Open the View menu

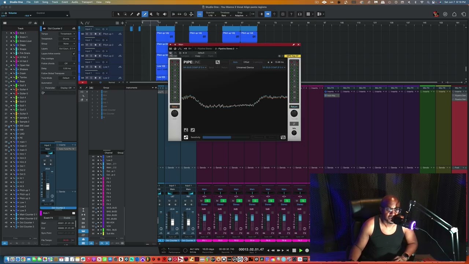pos(99,2)
